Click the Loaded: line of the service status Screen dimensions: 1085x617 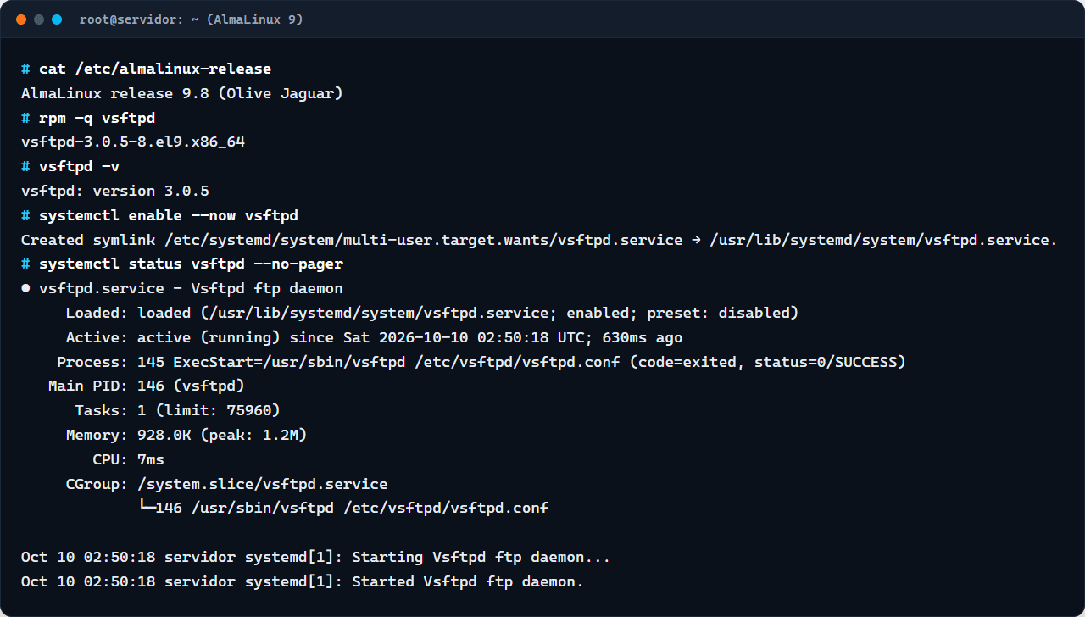coord(432,313)
